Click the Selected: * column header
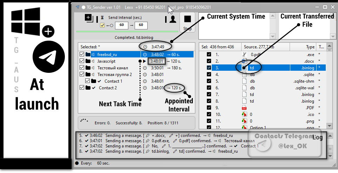The height and width of the screenshot is (173, 338). point(109,47)
